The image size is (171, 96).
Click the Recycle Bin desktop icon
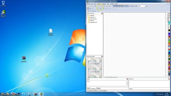[x=3, y=3]
